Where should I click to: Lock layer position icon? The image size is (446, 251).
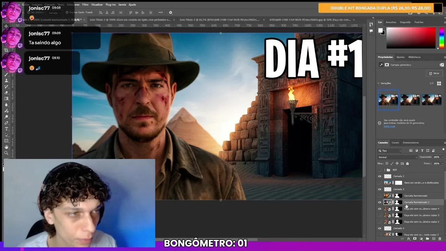[397, 163]
